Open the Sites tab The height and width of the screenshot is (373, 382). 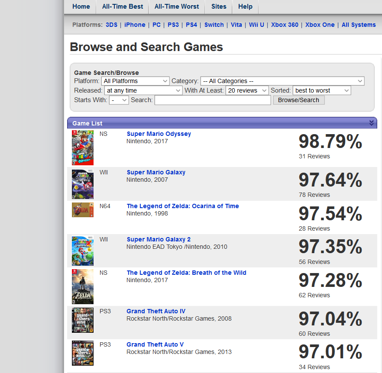219,6
